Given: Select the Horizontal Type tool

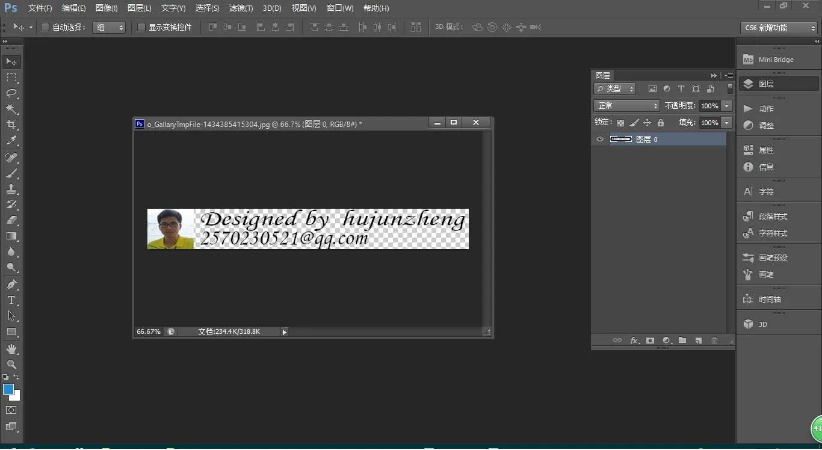Looking at the screenshot, I should 11,300.
